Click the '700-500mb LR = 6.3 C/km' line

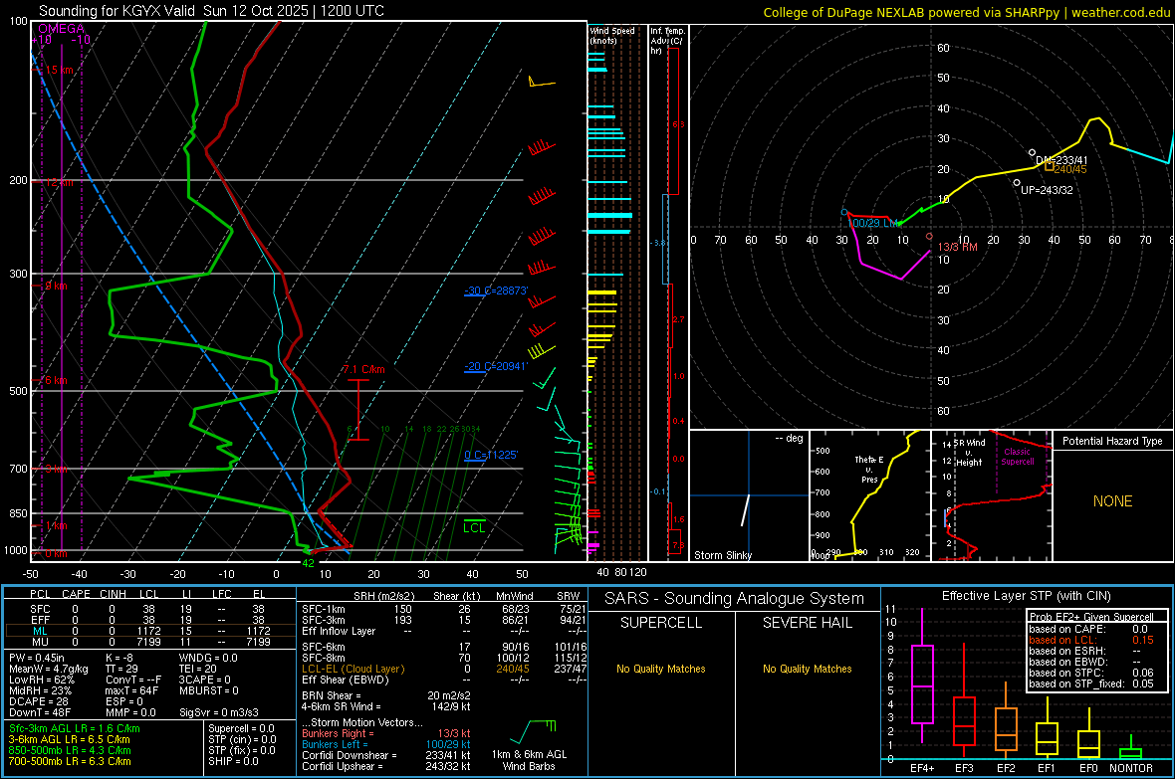coord(70,761)
